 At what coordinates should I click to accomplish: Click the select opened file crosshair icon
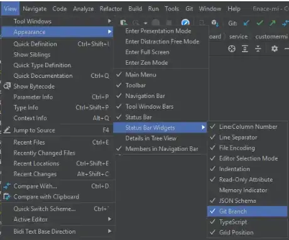[232, 49]
